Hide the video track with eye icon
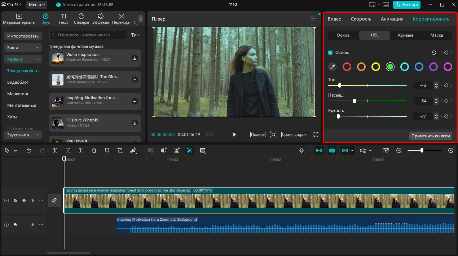 click(x=24, y=200)
